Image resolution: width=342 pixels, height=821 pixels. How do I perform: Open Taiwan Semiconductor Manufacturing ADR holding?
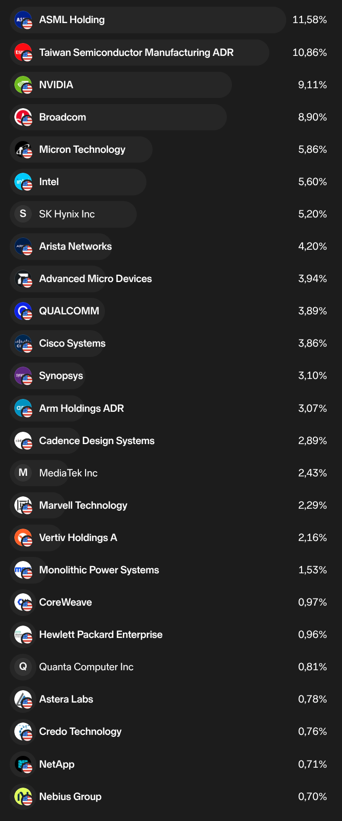[x=136, y=52]
